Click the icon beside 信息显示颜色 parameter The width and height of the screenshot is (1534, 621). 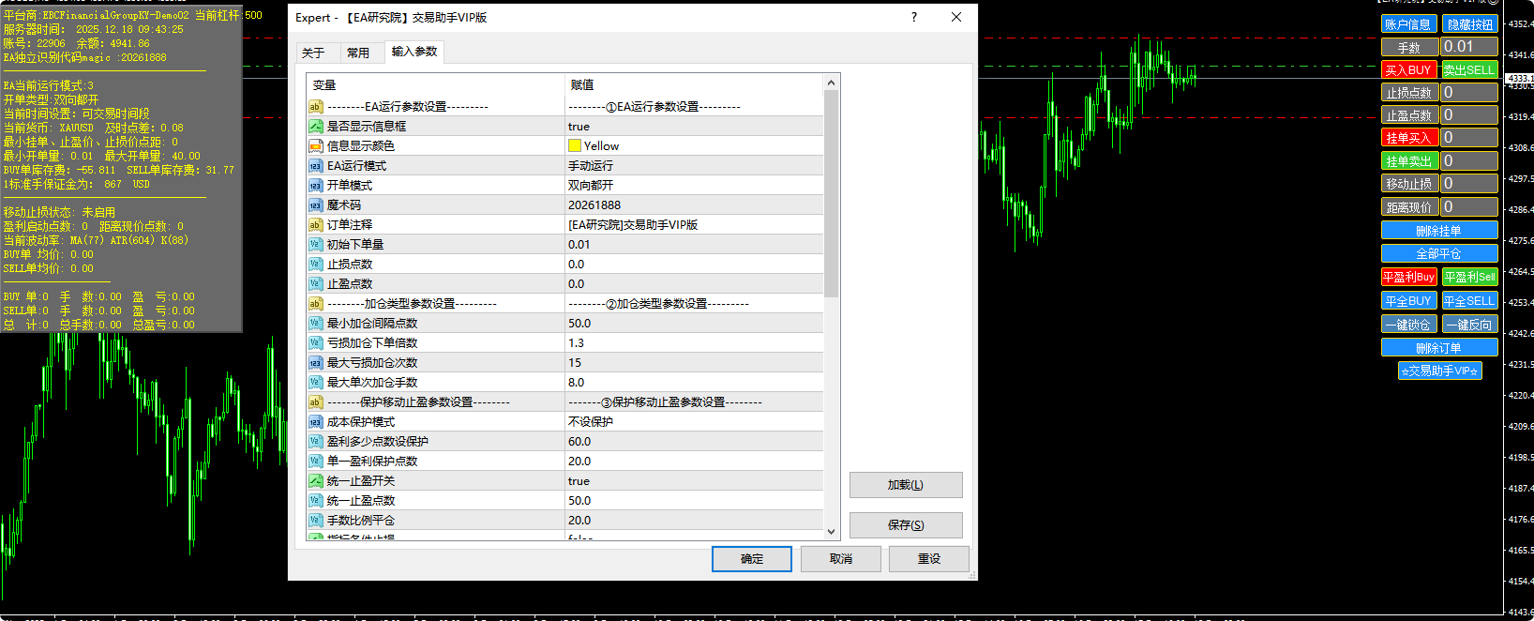pyautogui.click(x=316, y=146)
